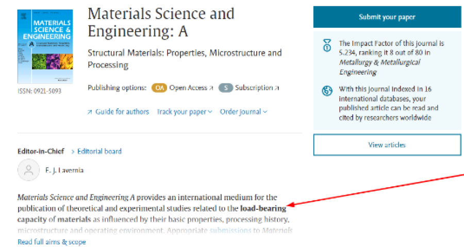Click the Open Access publishing option text

188,88
